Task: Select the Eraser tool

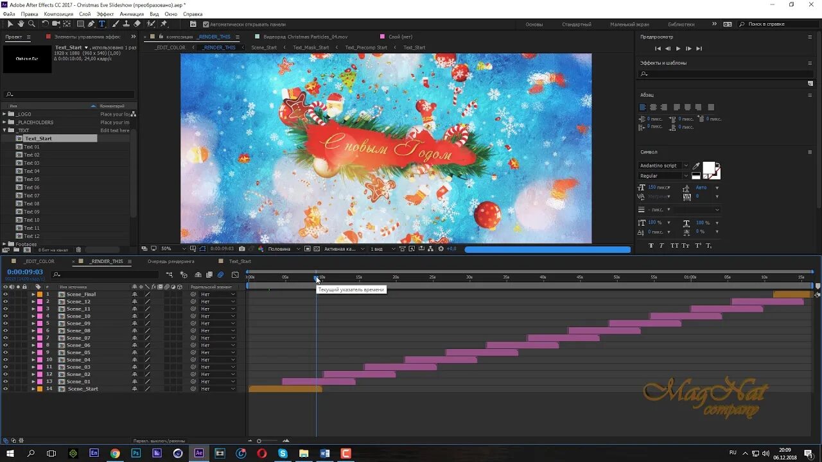Action: pyautogui.click(x=137, y=24)
